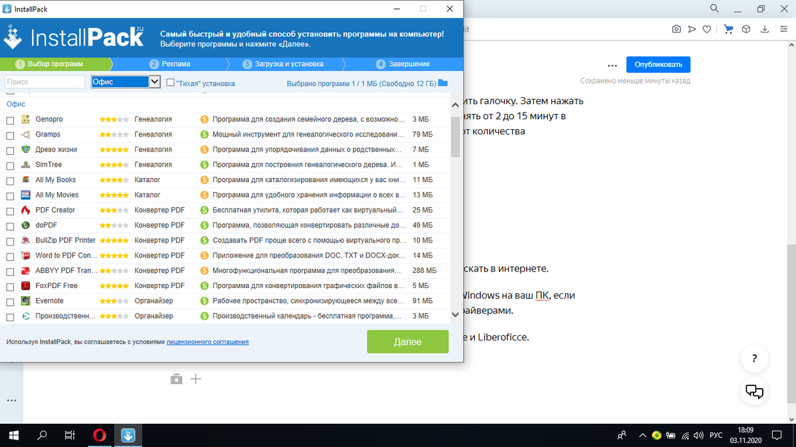Check the Evernote checkbox
The width and height of the screenshot is (796, 447).
tap(10, 302)
